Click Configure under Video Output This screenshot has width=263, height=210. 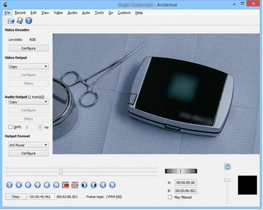coord(29,75)
